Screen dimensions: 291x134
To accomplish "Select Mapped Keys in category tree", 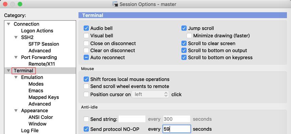I will coord(44,97).
